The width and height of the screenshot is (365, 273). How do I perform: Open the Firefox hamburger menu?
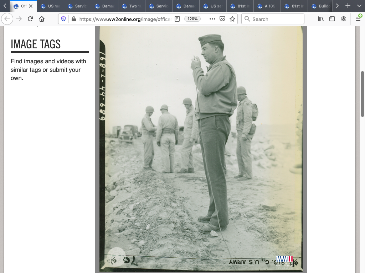click(x=358, y=19)
